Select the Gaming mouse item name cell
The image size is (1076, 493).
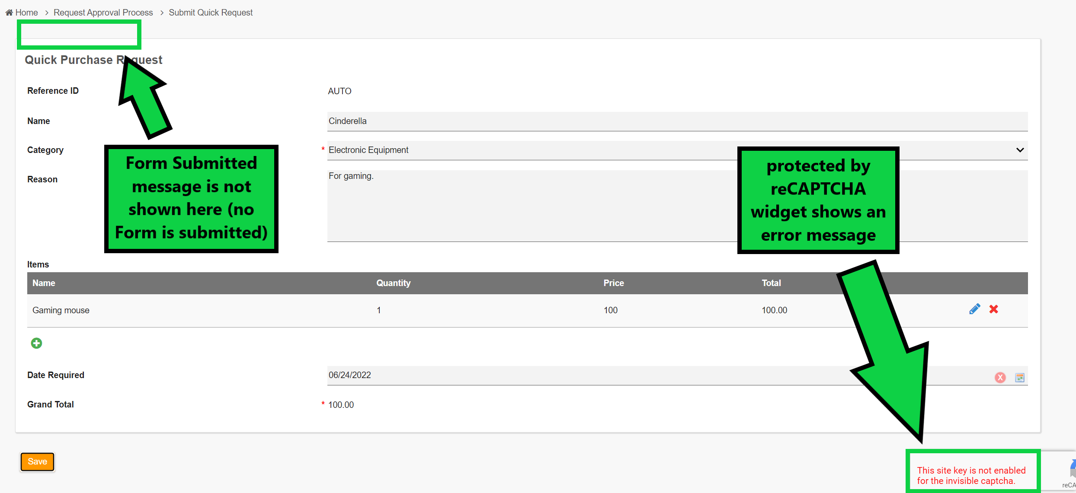61,310
